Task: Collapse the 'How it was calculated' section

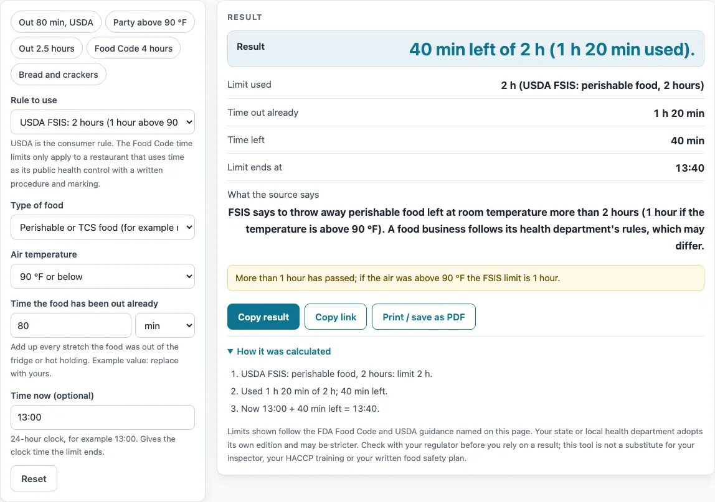Action: [x=279, y=351]
